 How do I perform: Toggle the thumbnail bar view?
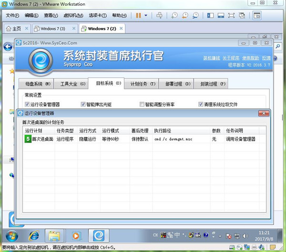pos(221,16)
